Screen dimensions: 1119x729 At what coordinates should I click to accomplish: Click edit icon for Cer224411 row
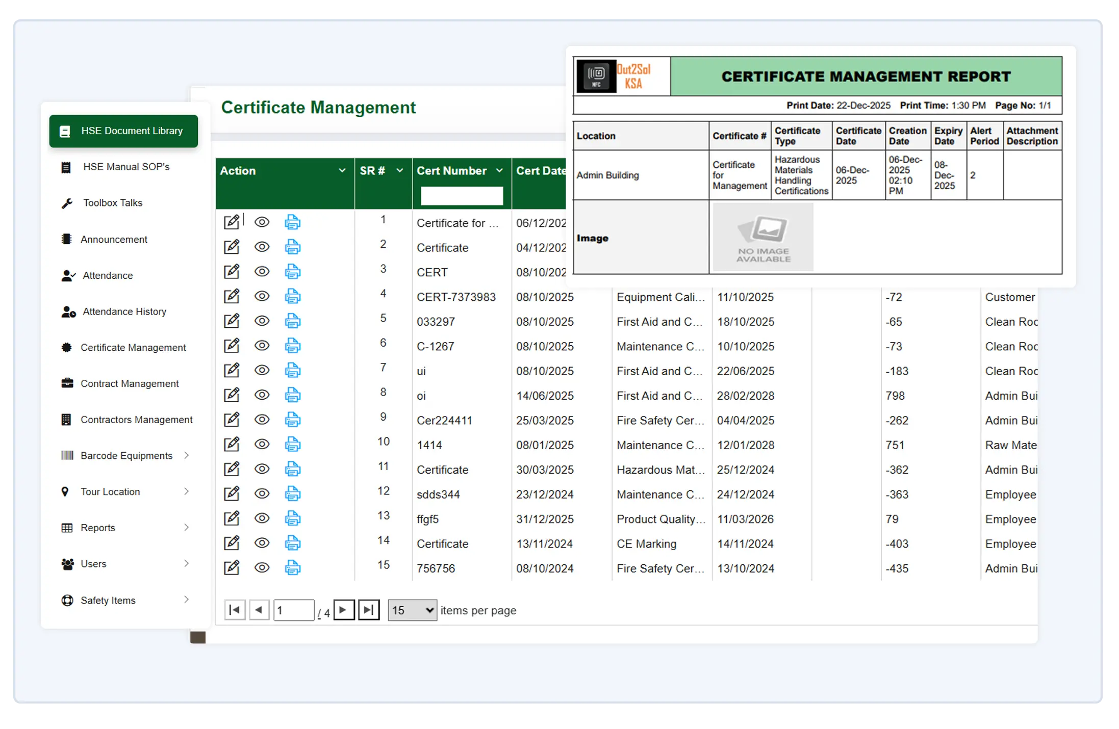pos(232,420)
